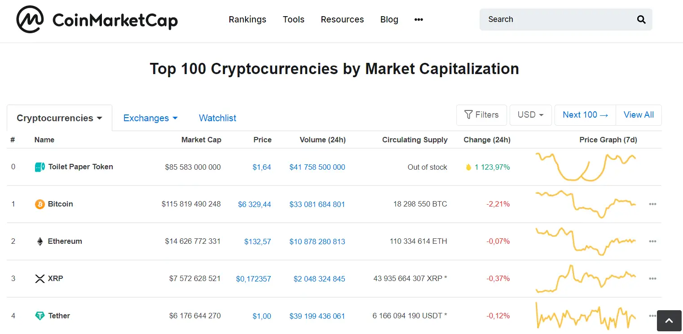This screenshot has width=683, height=334.
Task: Open the Ethereum row options ellipsis
Action: pyautogui.click(x=652, y=242)
